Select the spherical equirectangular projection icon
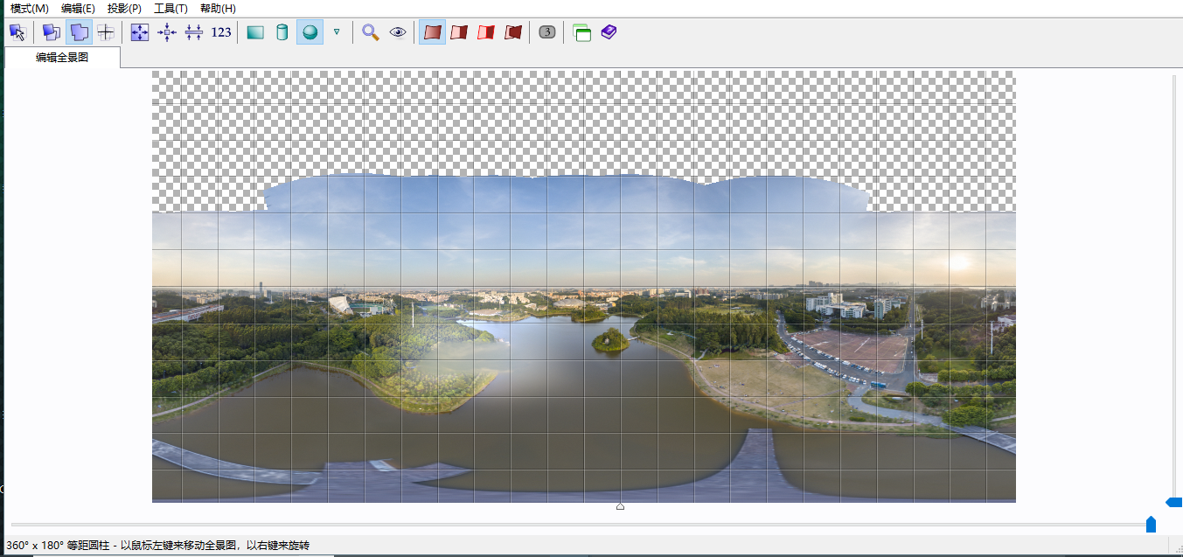 click(310, 32)
